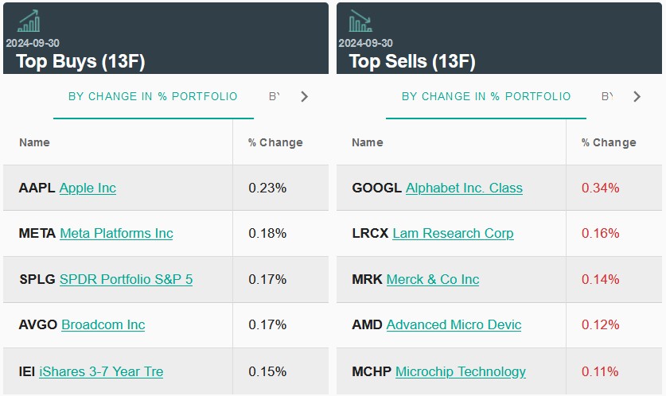
Task: Open the Broadcom Inc link
Action: click(x=103, y=325)
